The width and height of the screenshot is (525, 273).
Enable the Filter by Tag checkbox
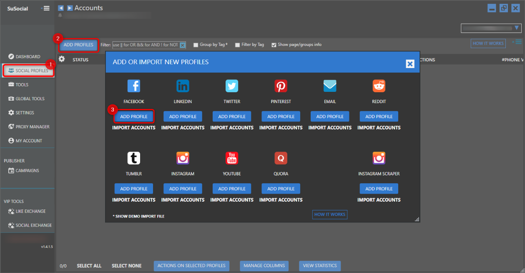[237, 45]
